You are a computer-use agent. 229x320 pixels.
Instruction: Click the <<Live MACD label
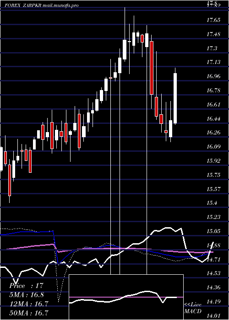193,308
